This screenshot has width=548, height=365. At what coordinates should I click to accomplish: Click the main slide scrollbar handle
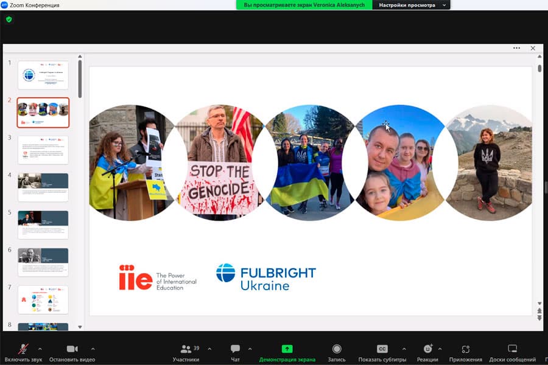[x=539, y=69]
